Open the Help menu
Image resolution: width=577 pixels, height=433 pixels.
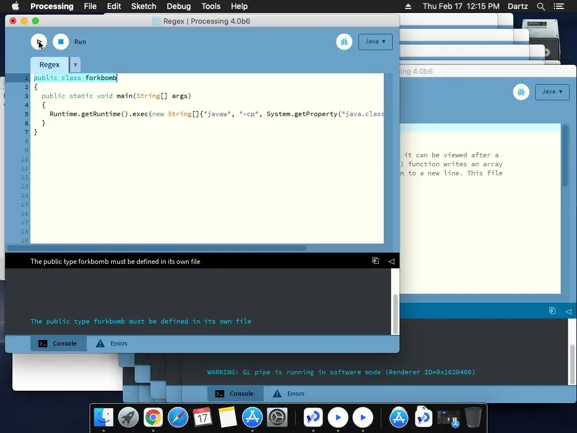coord(239,6)
